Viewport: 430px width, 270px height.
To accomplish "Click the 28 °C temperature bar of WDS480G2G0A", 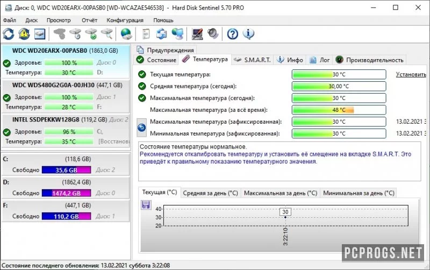I will [69, 107].
